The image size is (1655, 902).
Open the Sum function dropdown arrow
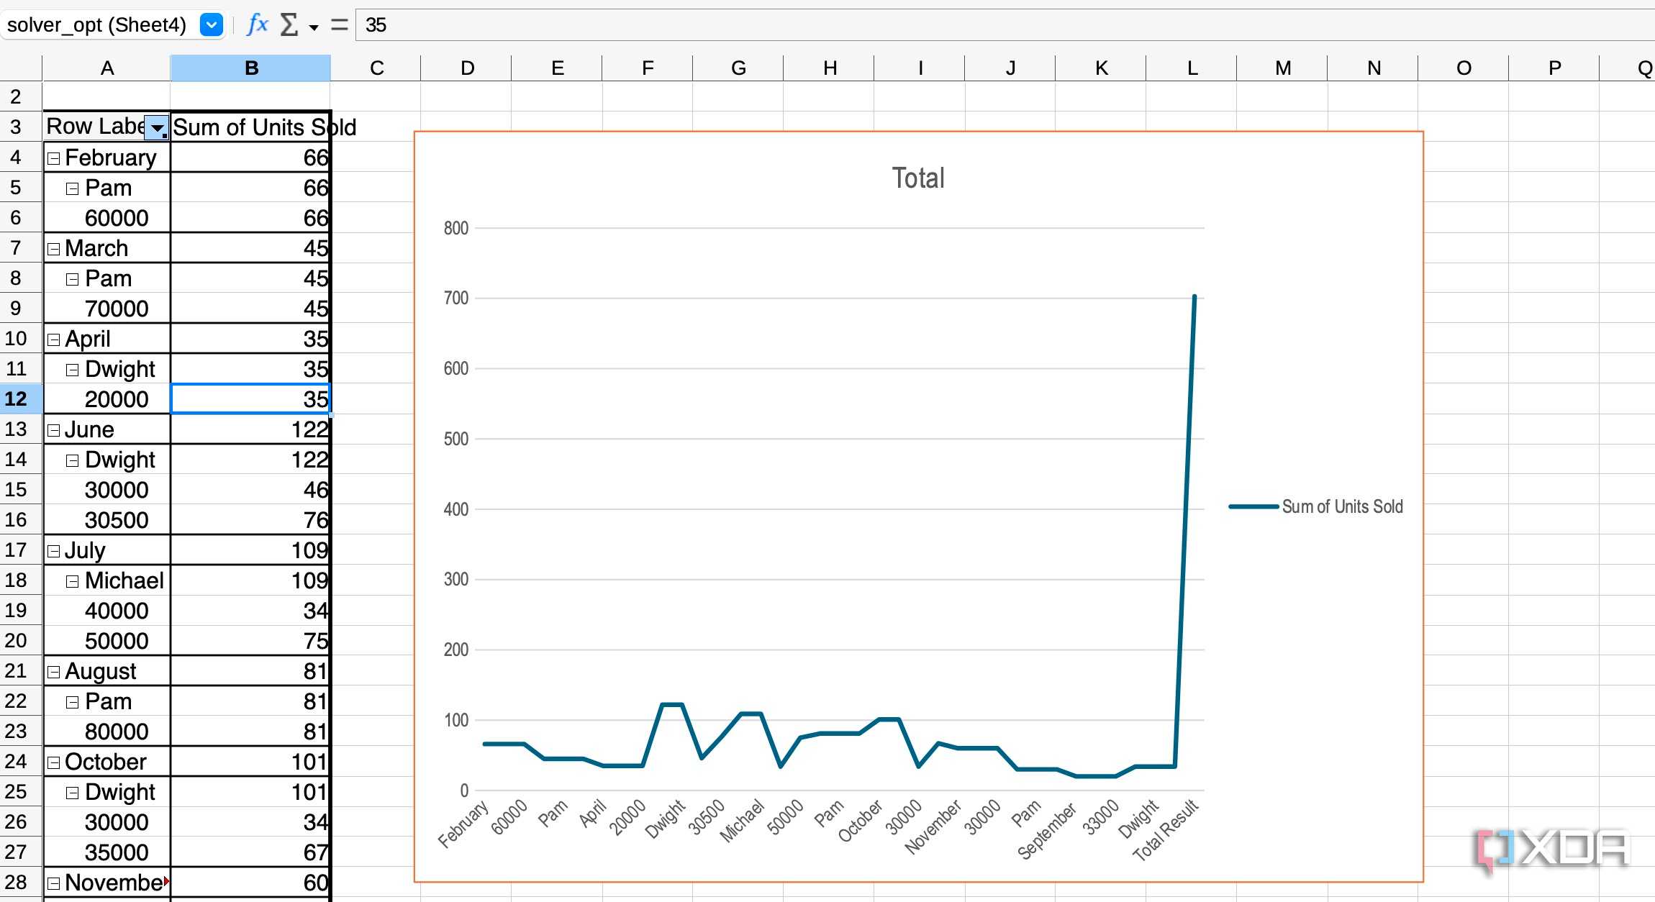314,28
